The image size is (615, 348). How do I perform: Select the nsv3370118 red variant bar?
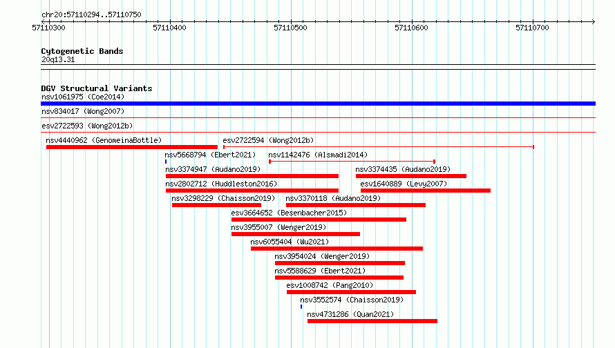[356, 205]
